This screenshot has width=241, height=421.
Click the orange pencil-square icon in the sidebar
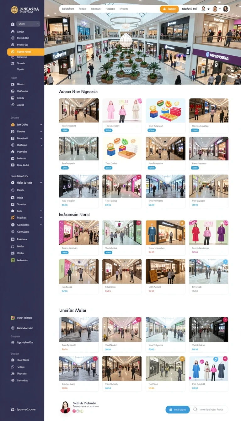click(x=13, y=217)
